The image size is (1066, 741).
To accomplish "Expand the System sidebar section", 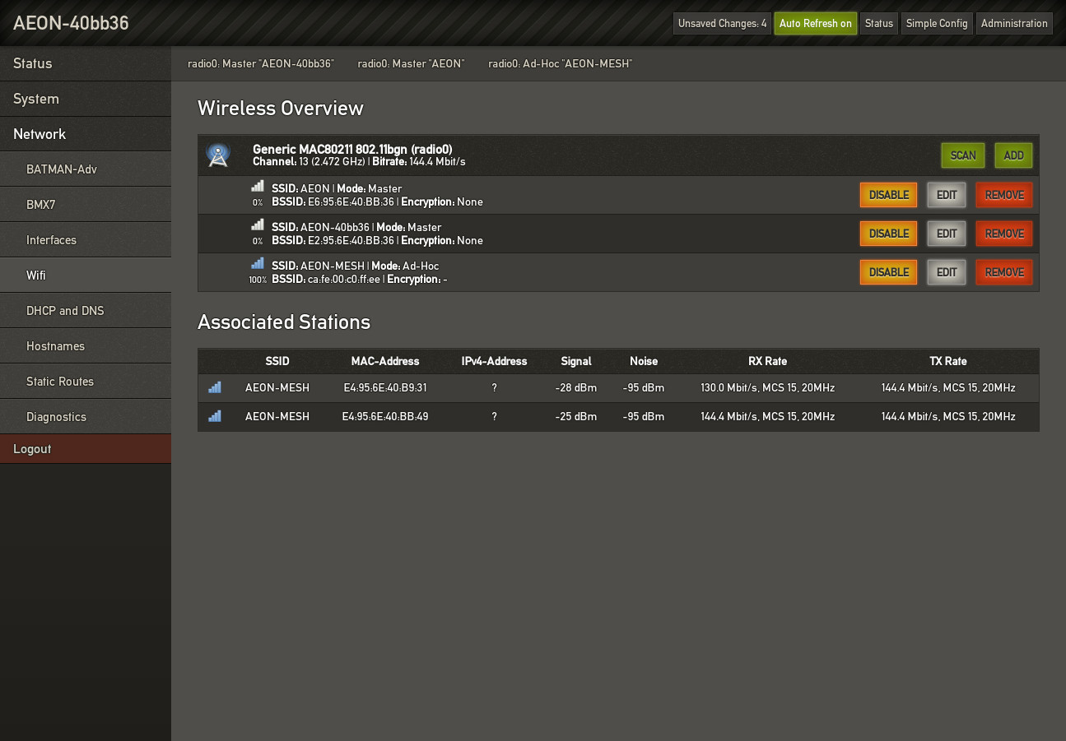I will pos(36,99).
